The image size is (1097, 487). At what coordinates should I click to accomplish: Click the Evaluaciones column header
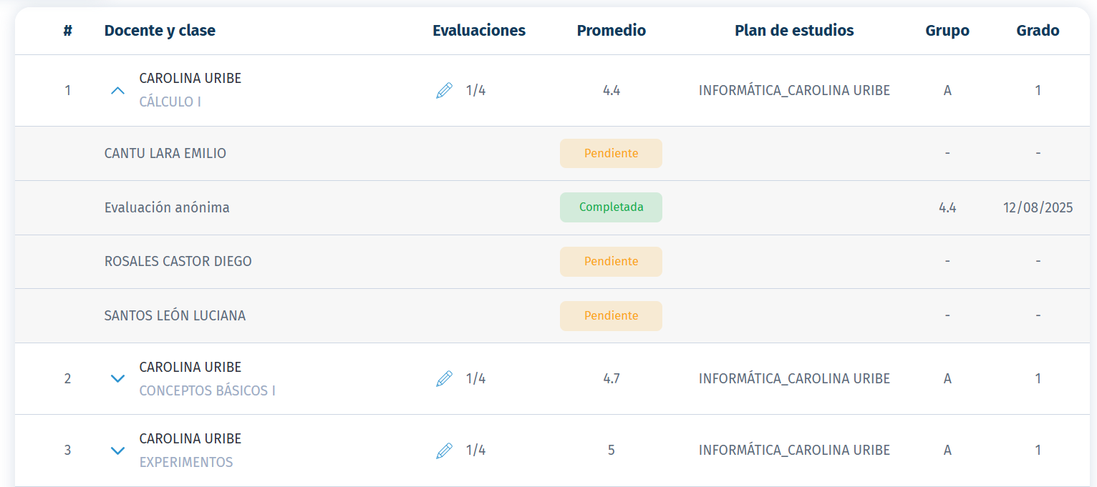478,31
